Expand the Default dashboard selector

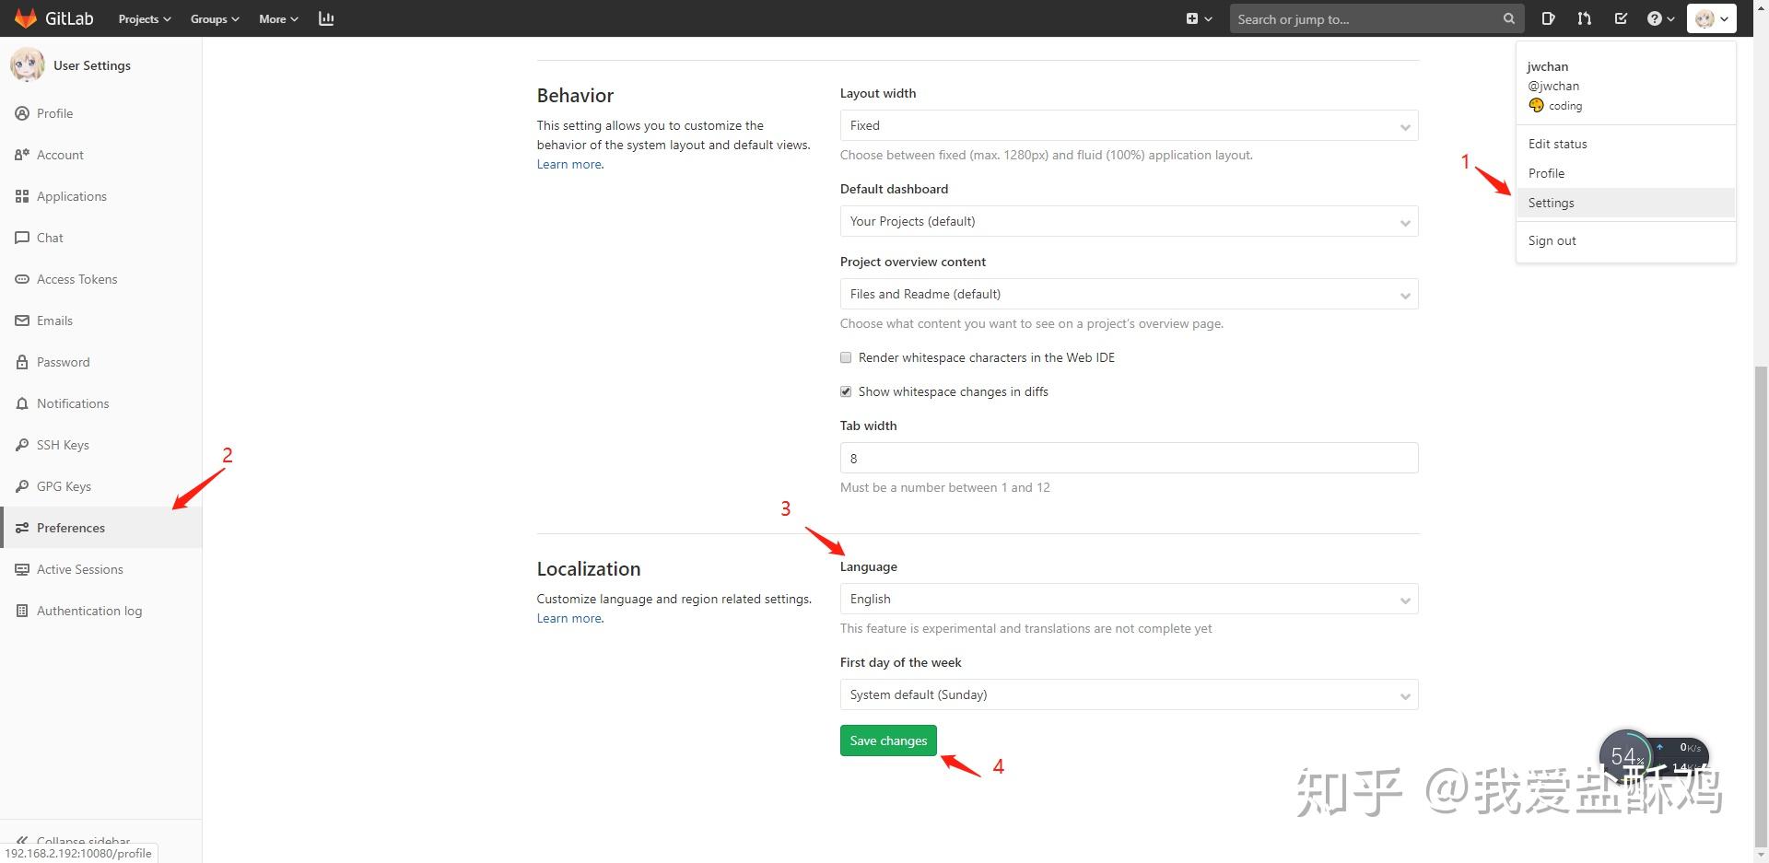1129,221
